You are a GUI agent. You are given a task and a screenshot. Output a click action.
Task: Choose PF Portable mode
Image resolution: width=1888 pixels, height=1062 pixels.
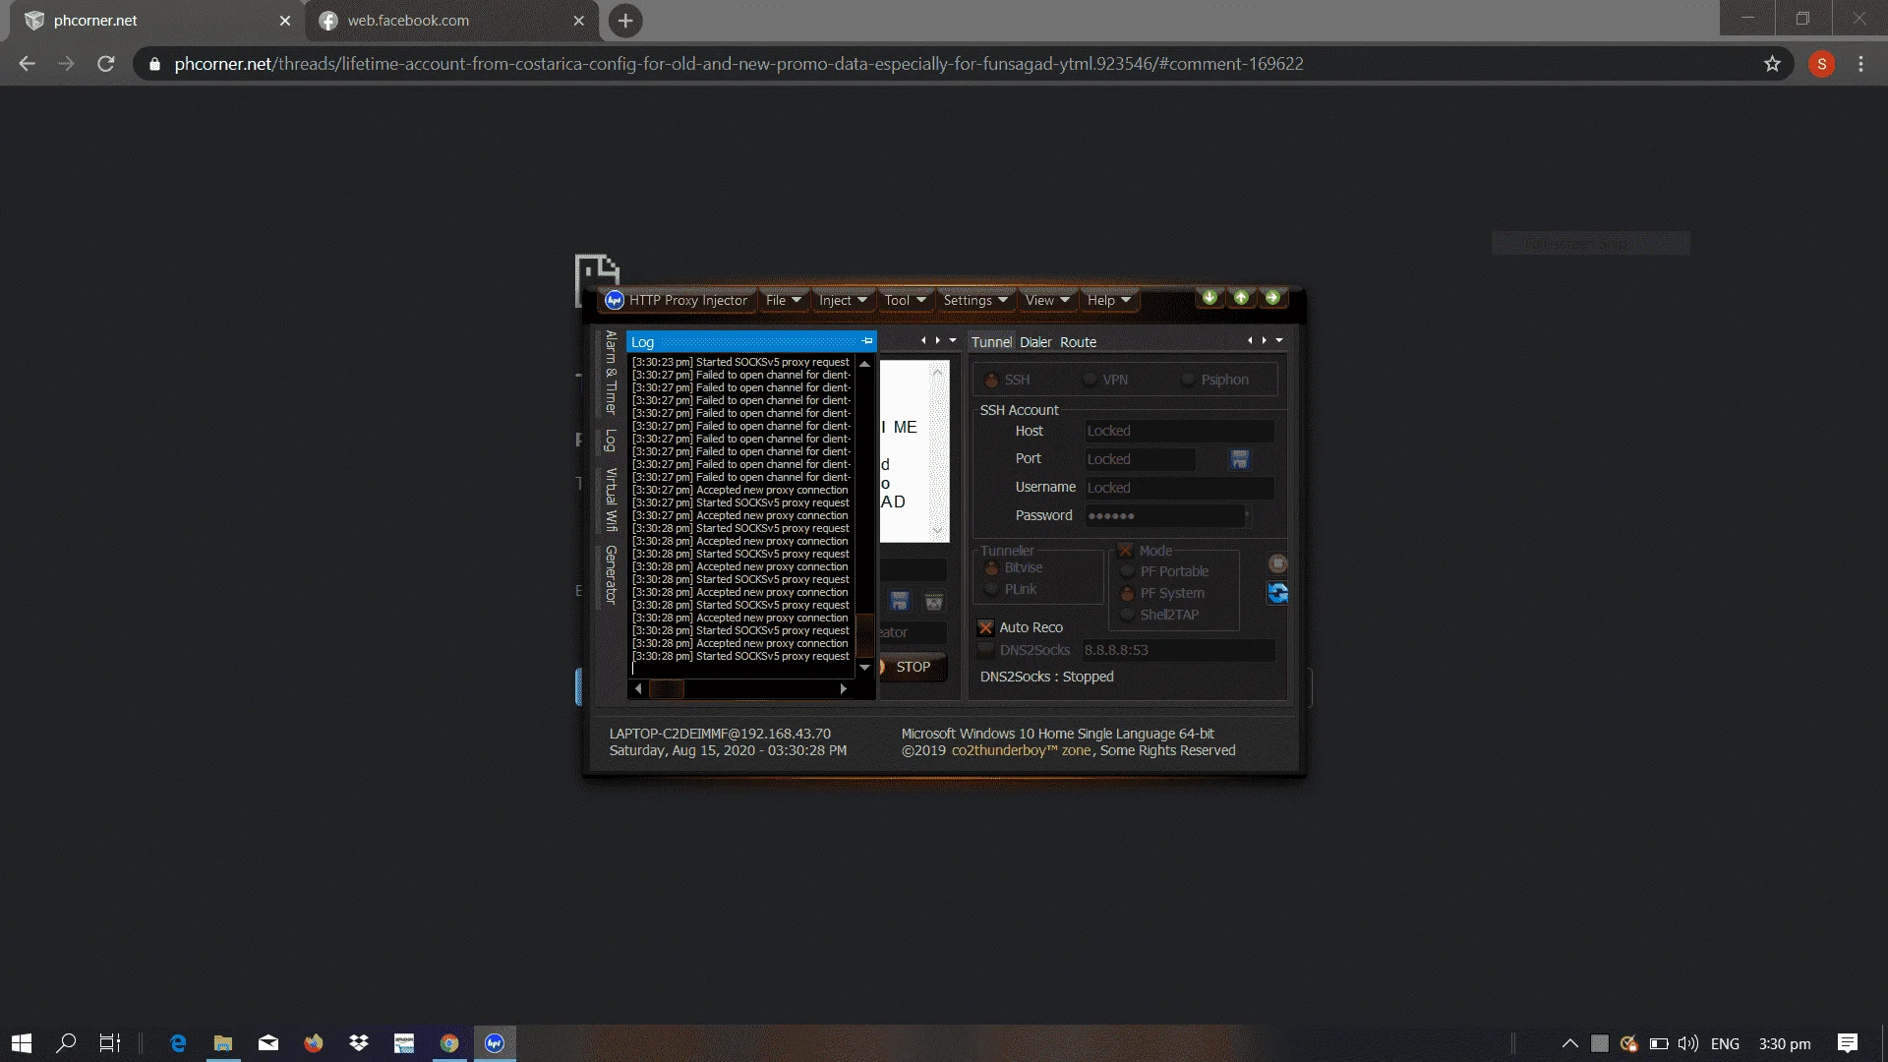[1128, 571]
